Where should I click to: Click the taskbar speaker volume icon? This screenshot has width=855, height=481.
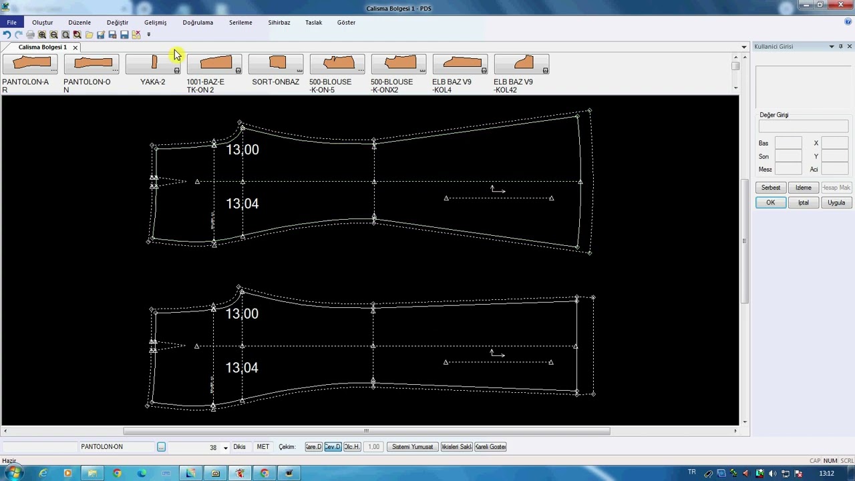[773, 474]
